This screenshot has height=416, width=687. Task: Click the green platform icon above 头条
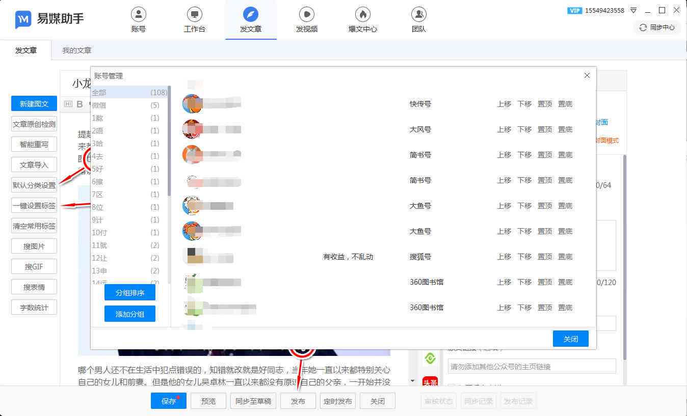[430, 358]
